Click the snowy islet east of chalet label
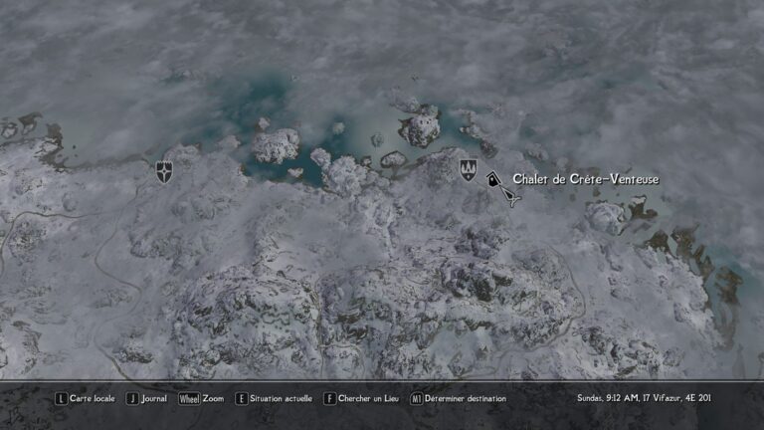Screen dimensions: 764x430 pos(605,216)
